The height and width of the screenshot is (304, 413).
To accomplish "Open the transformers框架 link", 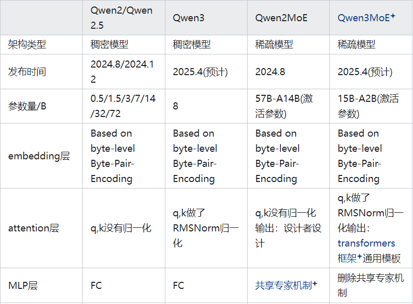I will pos(366,251).
